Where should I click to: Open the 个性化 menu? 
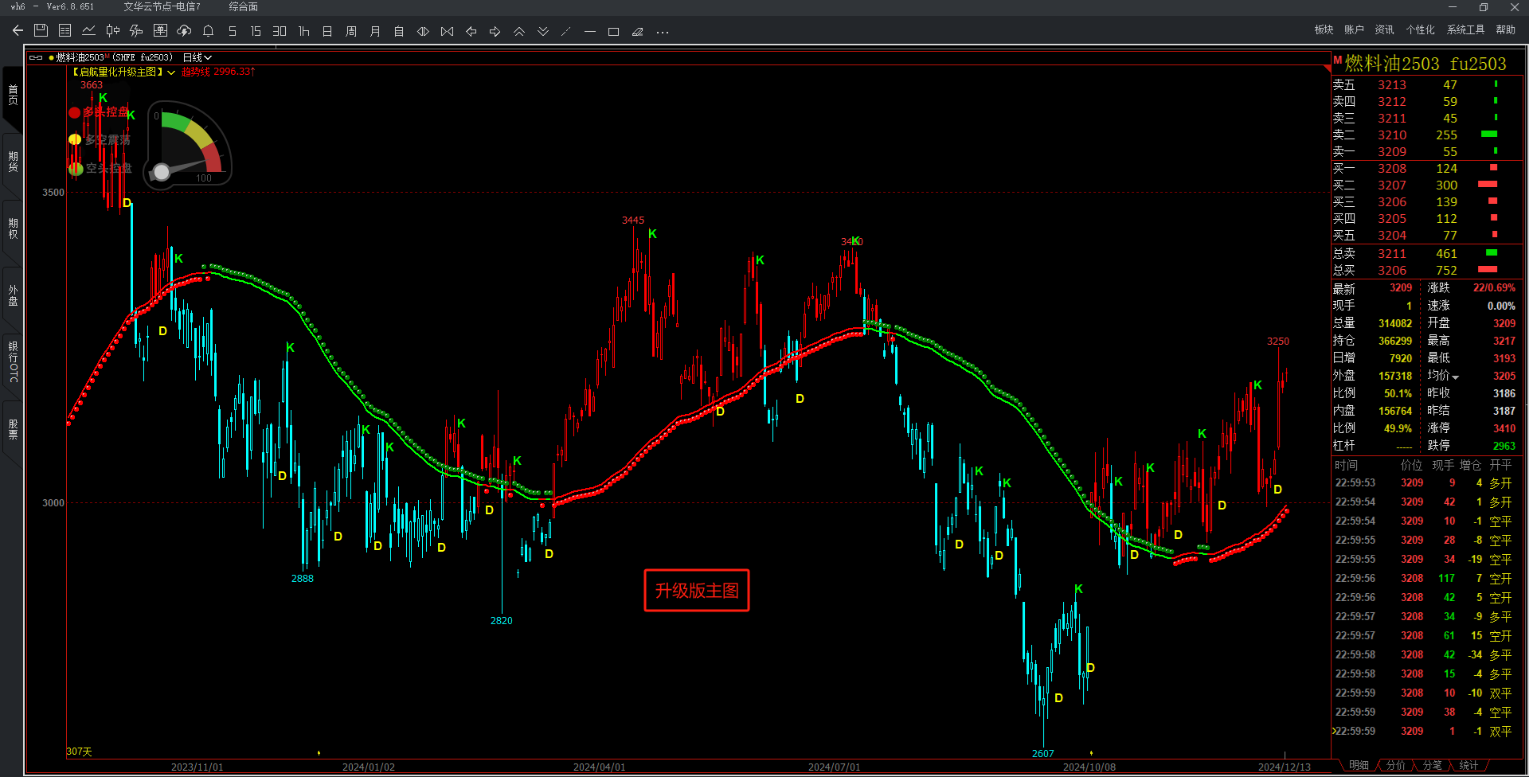[1420, 29]
